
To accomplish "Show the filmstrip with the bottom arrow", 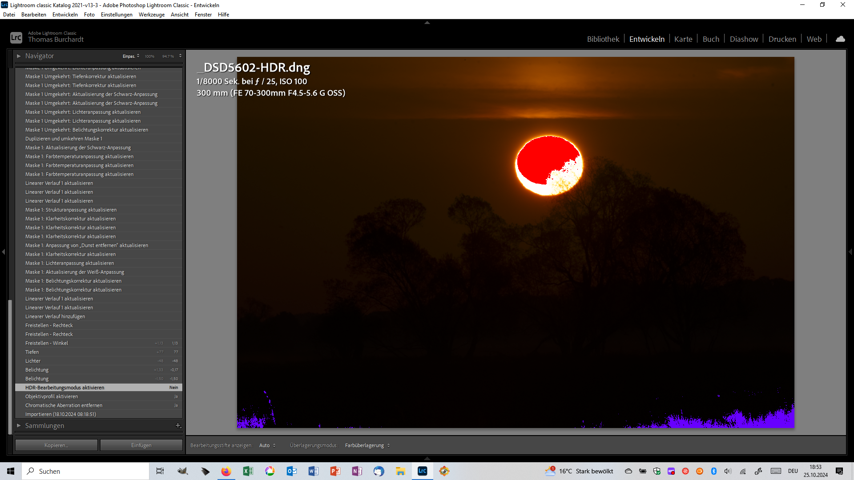I will (x=427, y=458).
